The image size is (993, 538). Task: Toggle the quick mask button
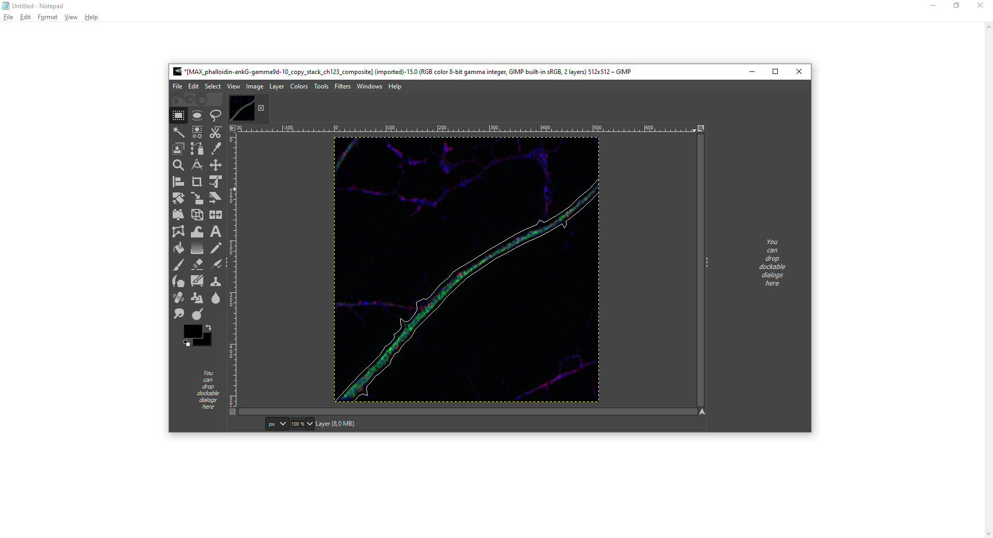(233, 412)
